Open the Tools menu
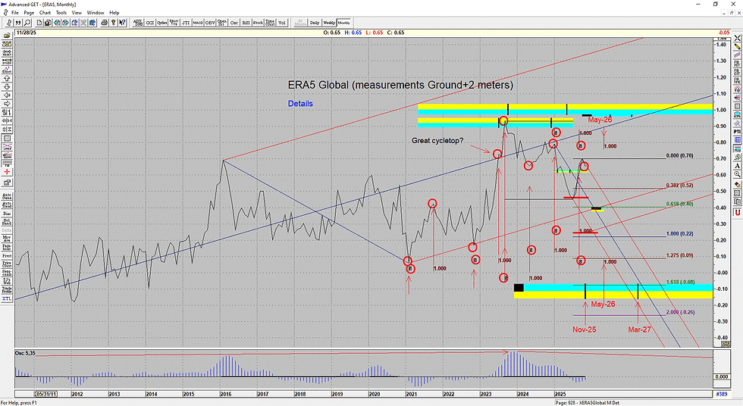This screenshot has height=406, width=743. (x=61, y=13)
